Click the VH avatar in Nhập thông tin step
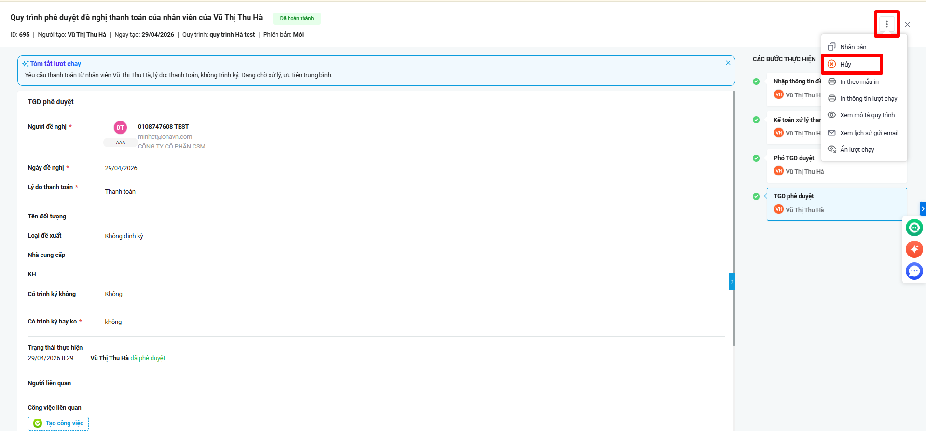Viewport: 926px width, 431px height. pyautogui.click(x=778, y=94)
